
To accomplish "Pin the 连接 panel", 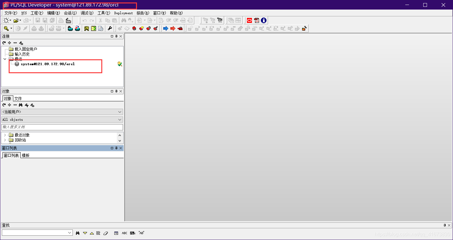I will (116, 36).
